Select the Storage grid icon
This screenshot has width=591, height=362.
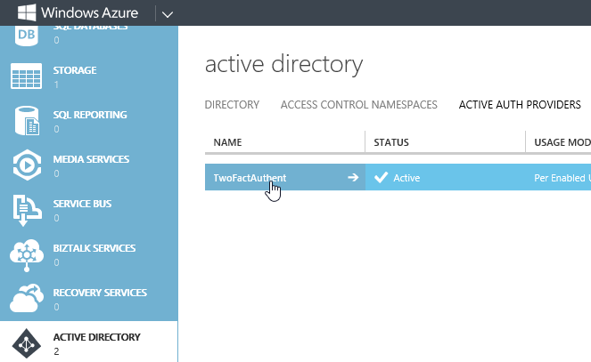(x=26, y=77)
